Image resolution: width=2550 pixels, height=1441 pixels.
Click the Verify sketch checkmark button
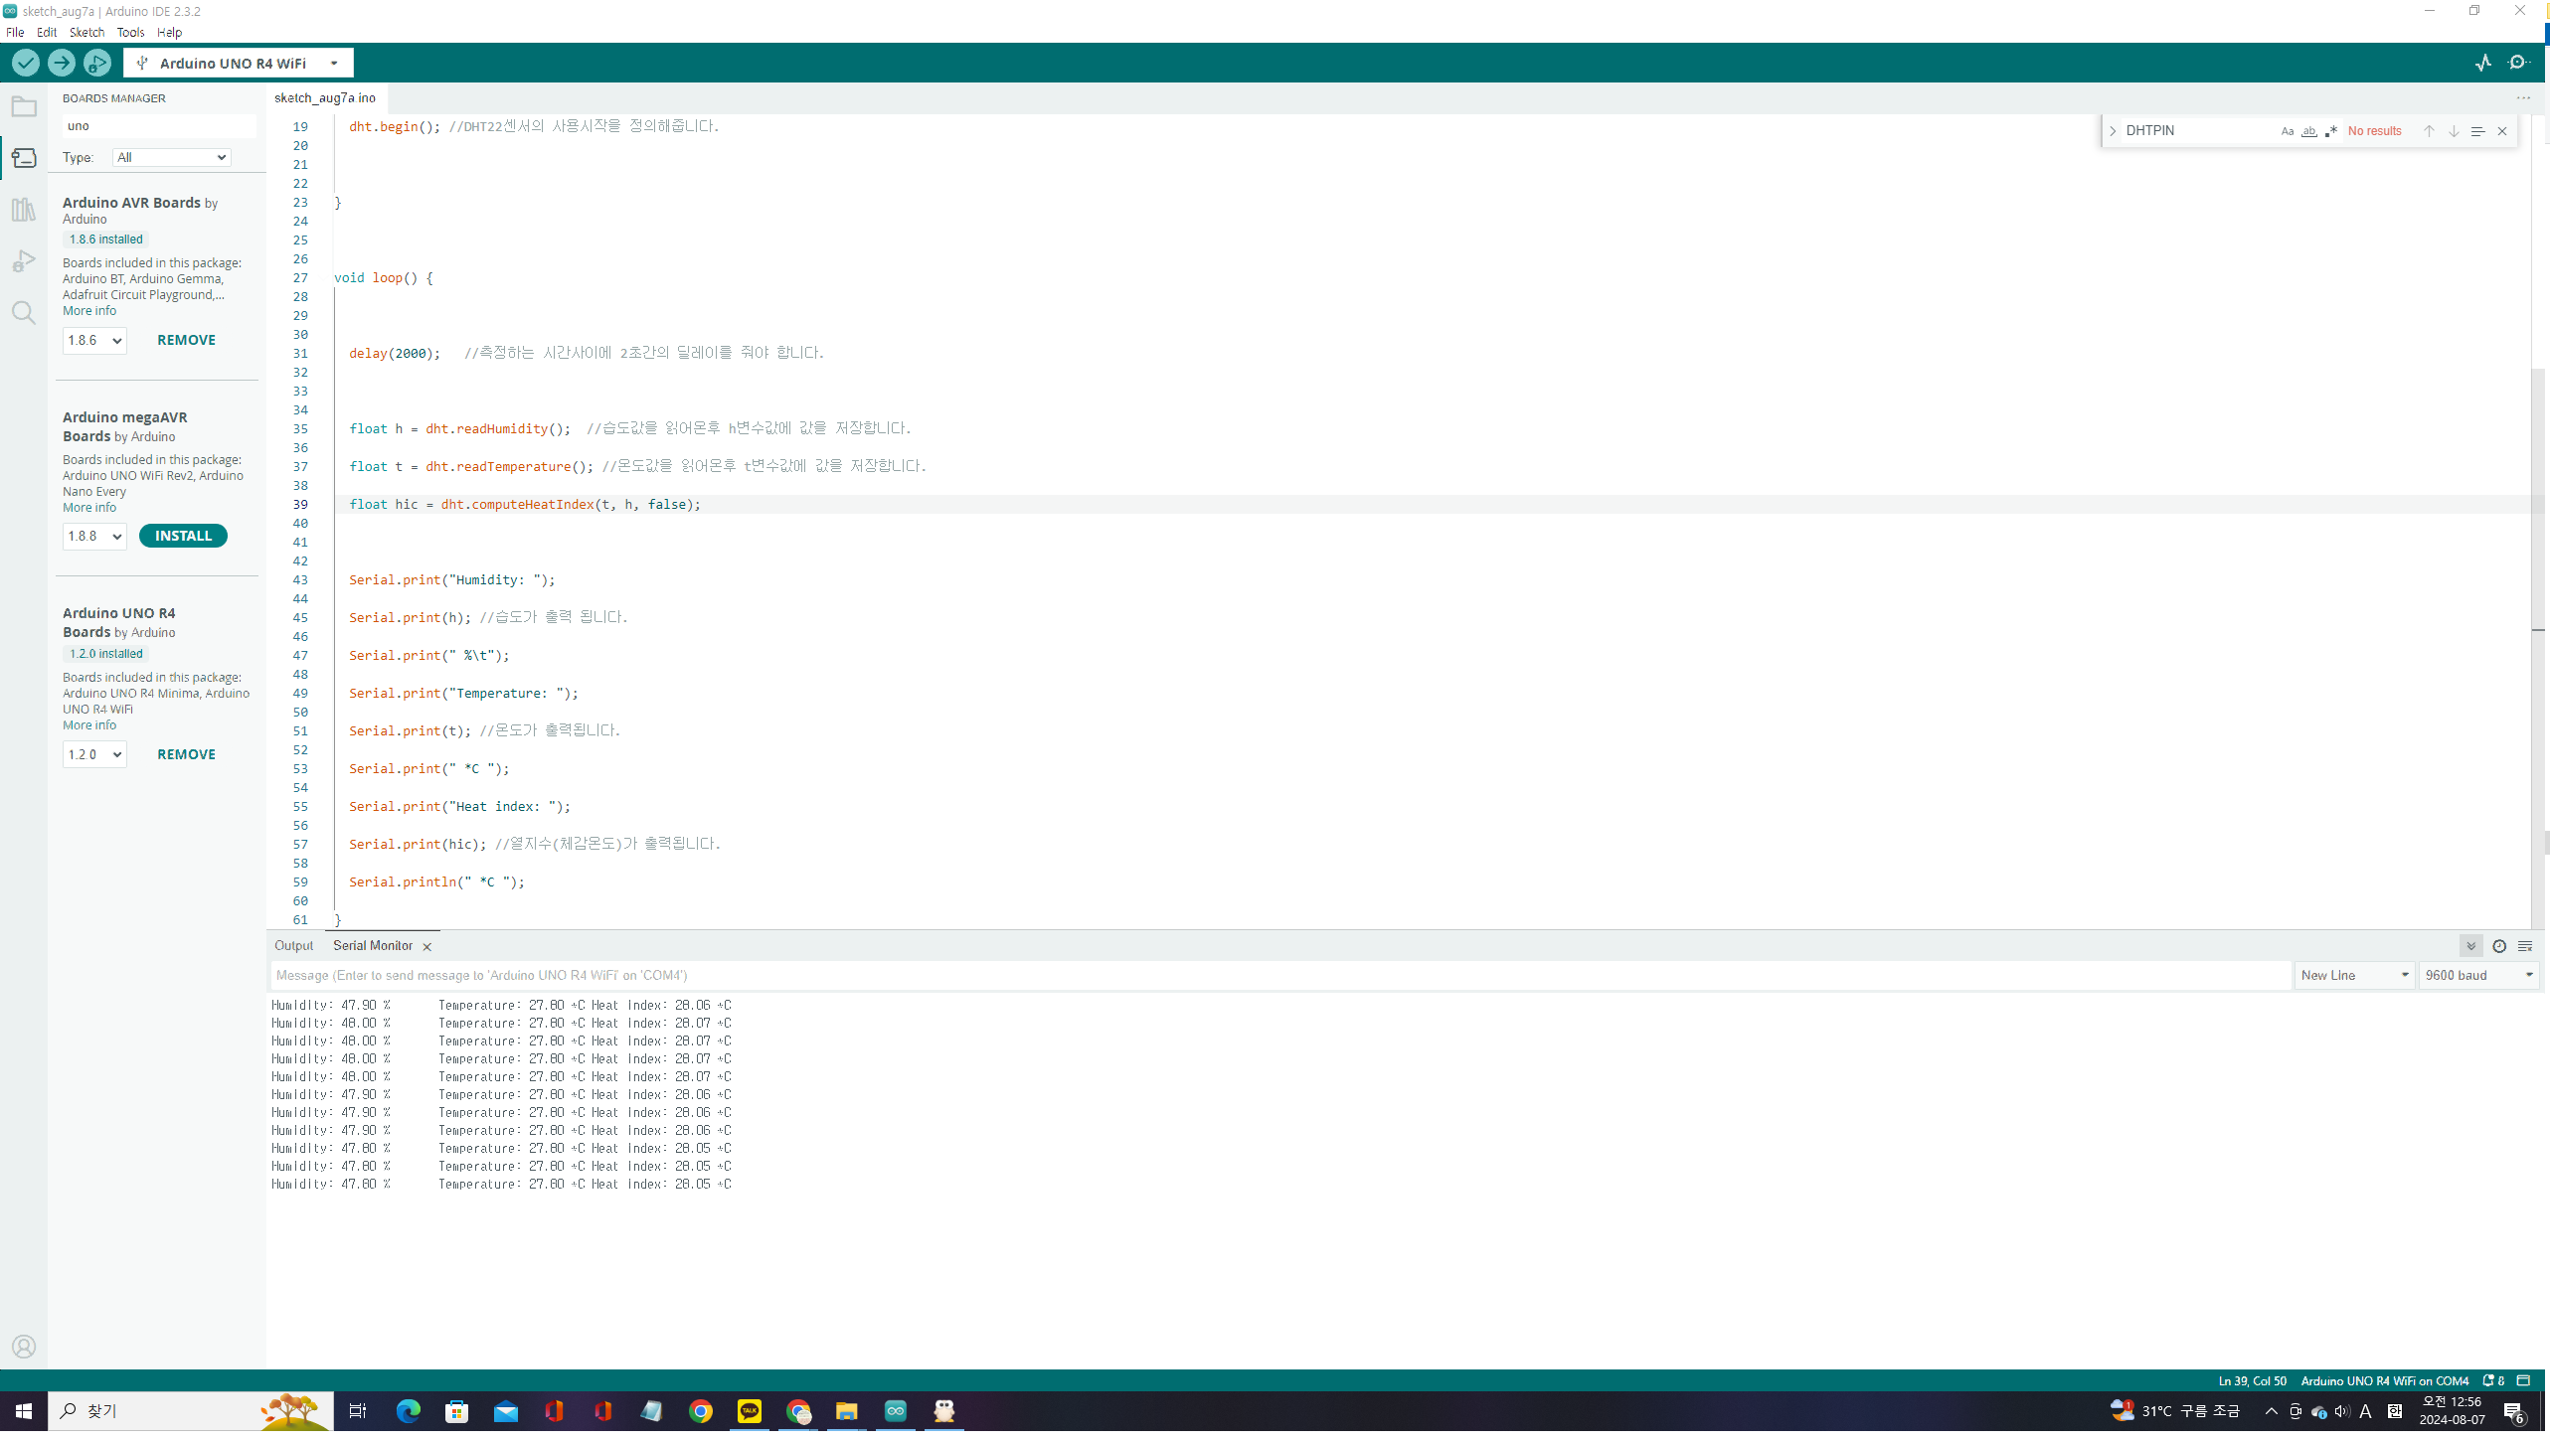[x=26, y=64]
